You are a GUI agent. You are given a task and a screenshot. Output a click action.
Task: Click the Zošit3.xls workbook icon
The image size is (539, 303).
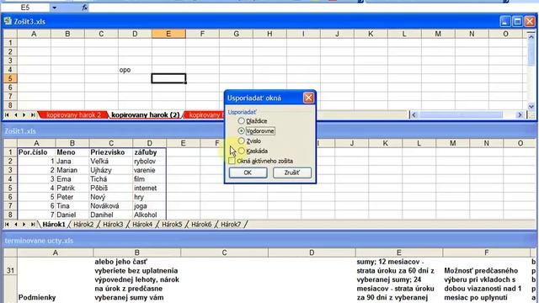click(x=8, y=21)
